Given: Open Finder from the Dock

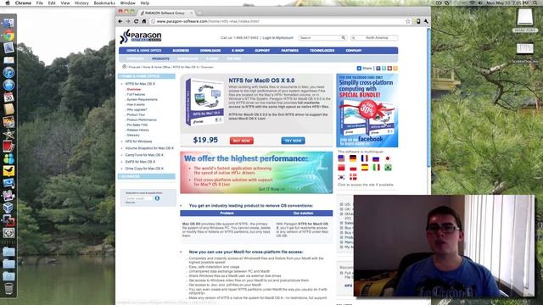Looking at the screenshot, I should pyautogui.click(x=8, y=23).
